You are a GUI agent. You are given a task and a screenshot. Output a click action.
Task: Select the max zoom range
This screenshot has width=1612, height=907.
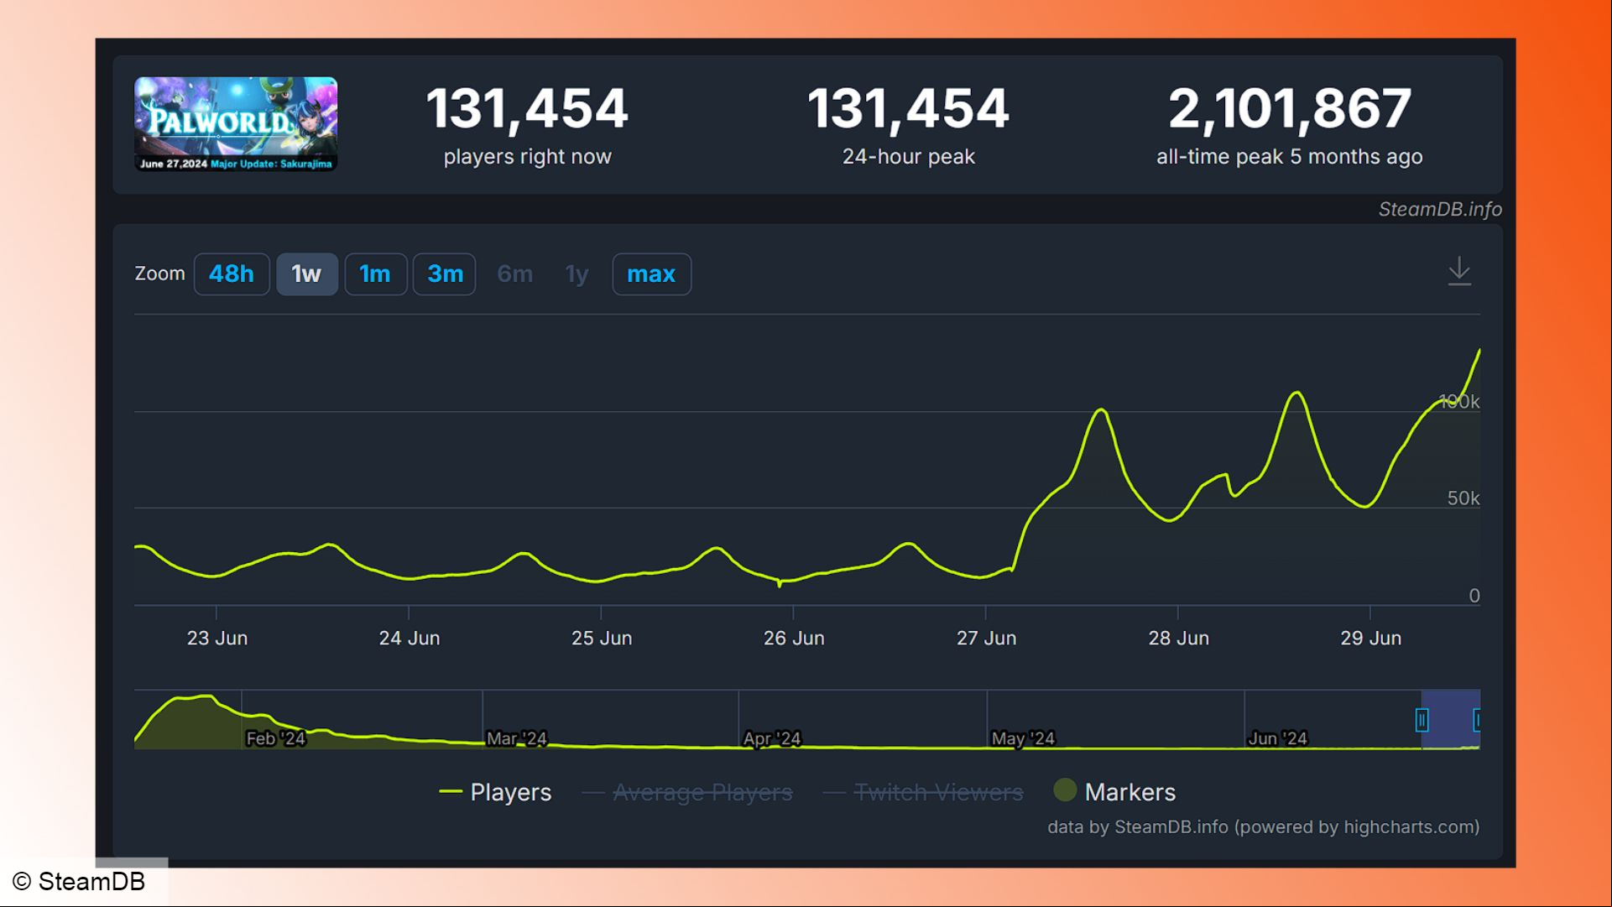click(x=651, y=274)
